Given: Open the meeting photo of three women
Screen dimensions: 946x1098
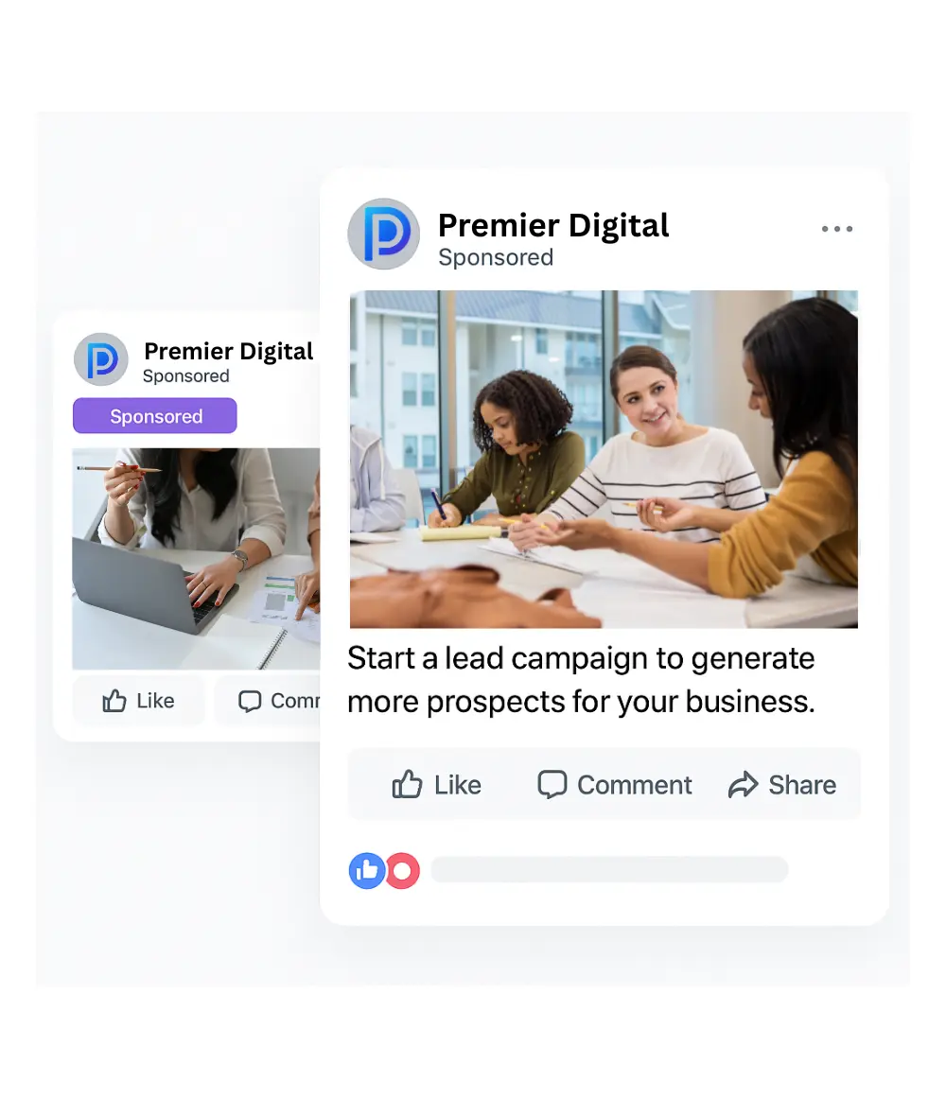Looking at the screenshot, I should pyautogui.click(x=604, y=459).
